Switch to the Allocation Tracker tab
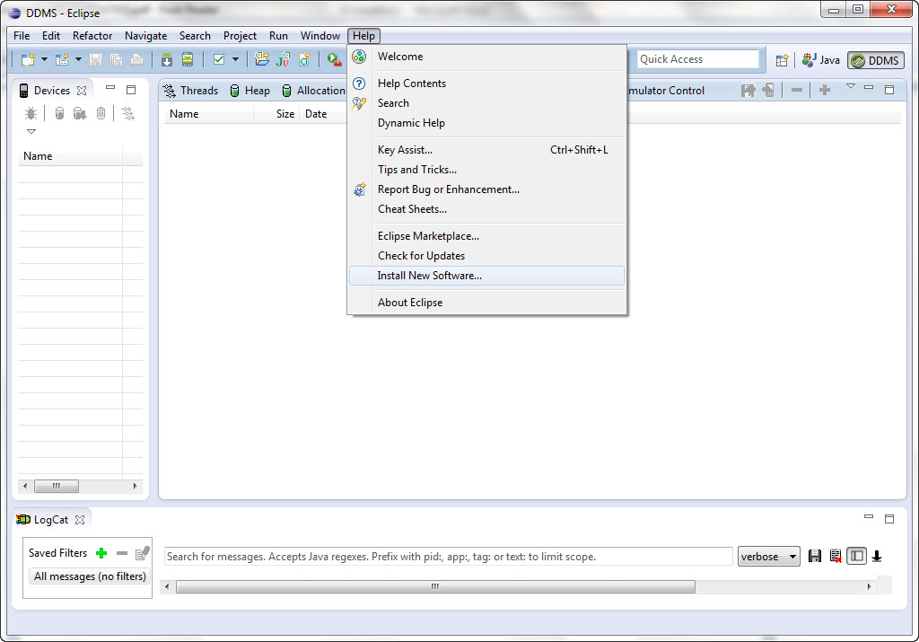919x642 pixels. pos(313,91)
